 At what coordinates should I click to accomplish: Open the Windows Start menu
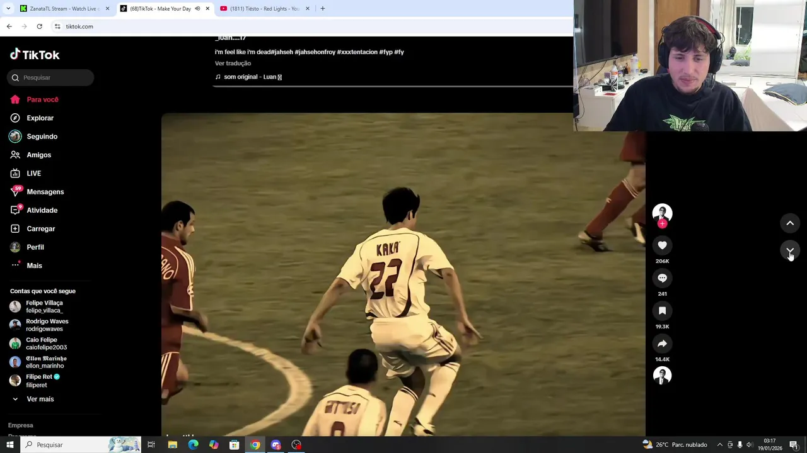point(9,445)
